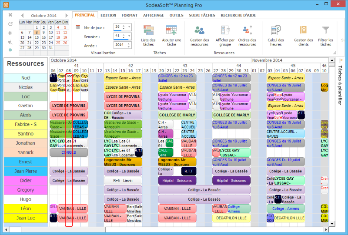The width and height of the screenshot is (348, 235).
Task: Expand Tâches à planifier side panel
Action: (x=340, y=83)
